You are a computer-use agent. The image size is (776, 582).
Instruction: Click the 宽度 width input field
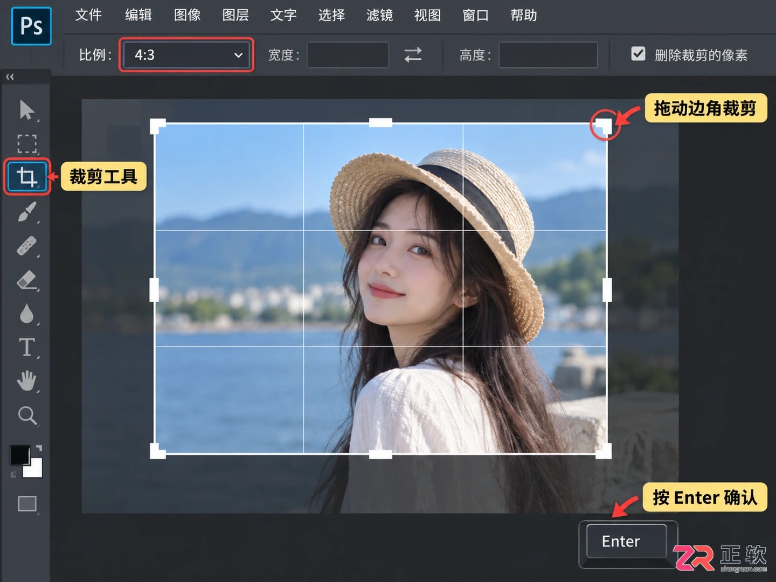[348, 55]
